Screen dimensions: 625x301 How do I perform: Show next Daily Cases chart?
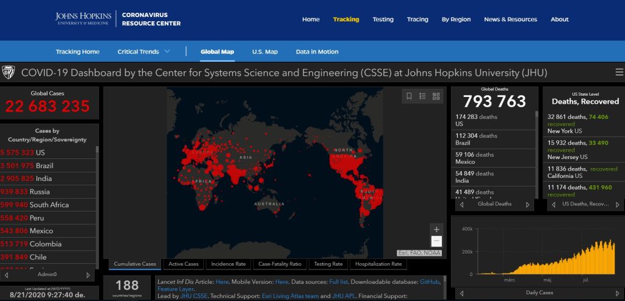(618, 293)
